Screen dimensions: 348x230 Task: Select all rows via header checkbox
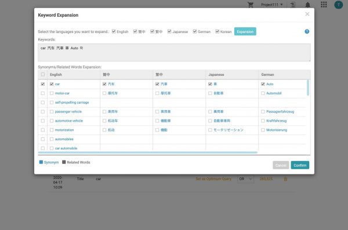tap(42, 75)
